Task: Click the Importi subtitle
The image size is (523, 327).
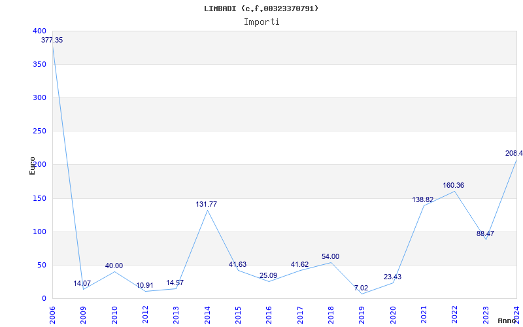Action: [261, 22]
